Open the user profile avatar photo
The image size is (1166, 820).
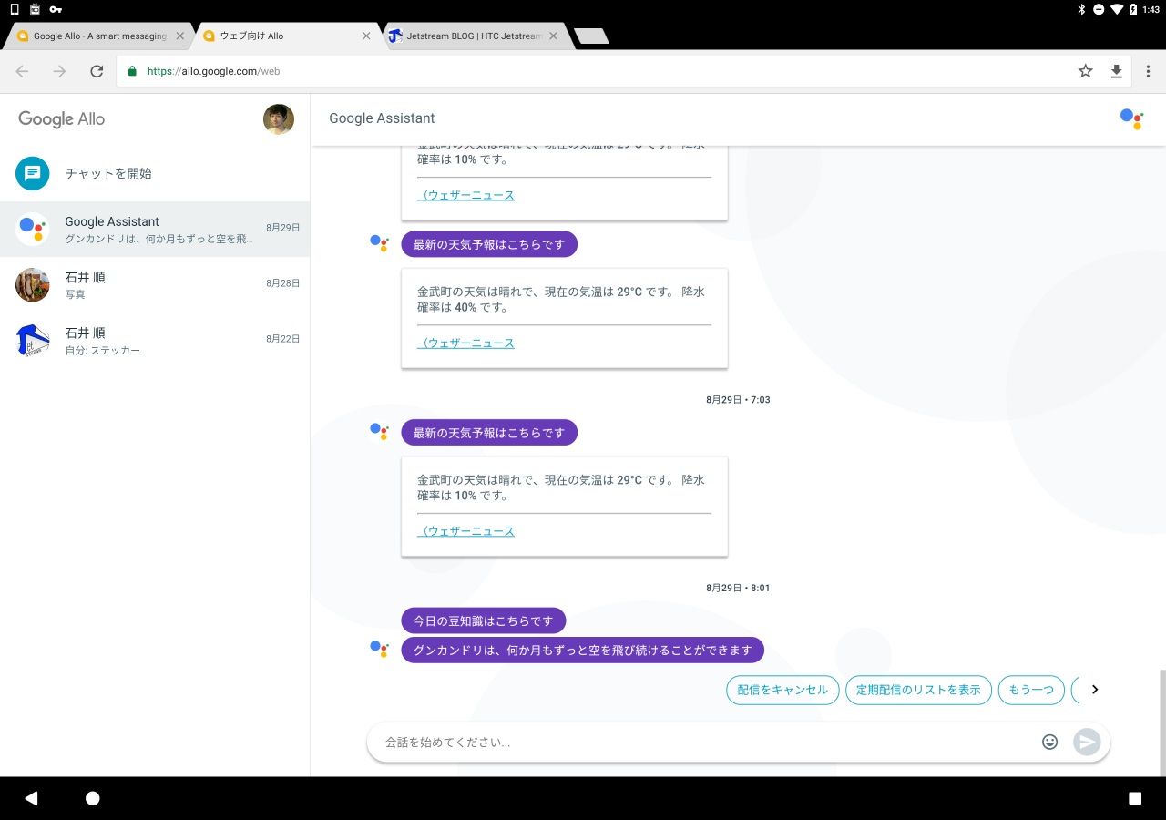click(279, 119)
